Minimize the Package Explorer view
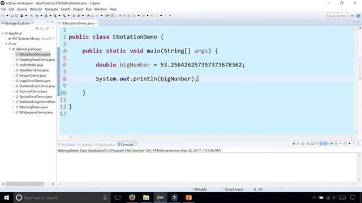This screenshot has width=362, height=203. pyautogui.click(x=48, y=22)
